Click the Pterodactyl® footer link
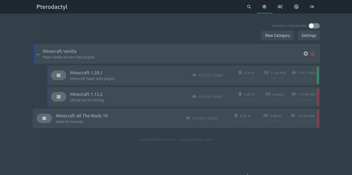This screenshot has width=352, height=175. tap(158, 139)
